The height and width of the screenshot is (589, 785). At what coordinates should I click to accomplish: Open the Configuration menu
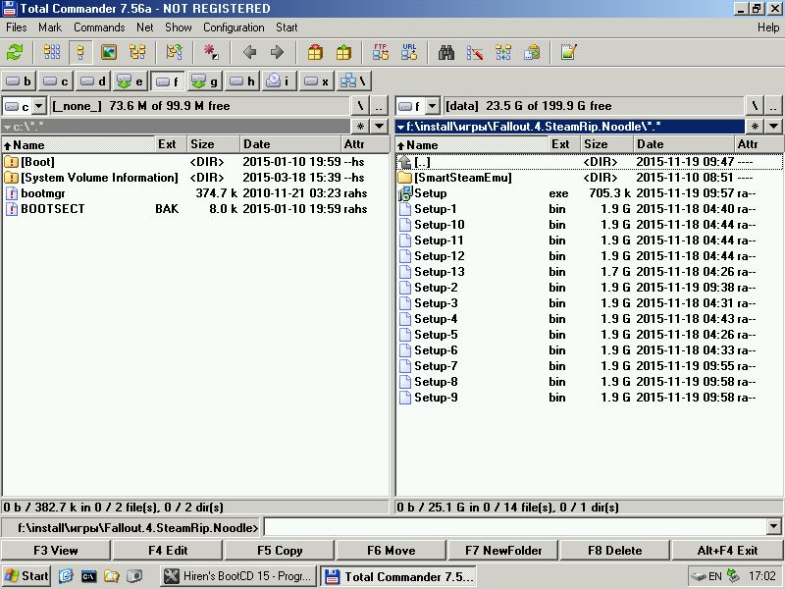point(234,27)
